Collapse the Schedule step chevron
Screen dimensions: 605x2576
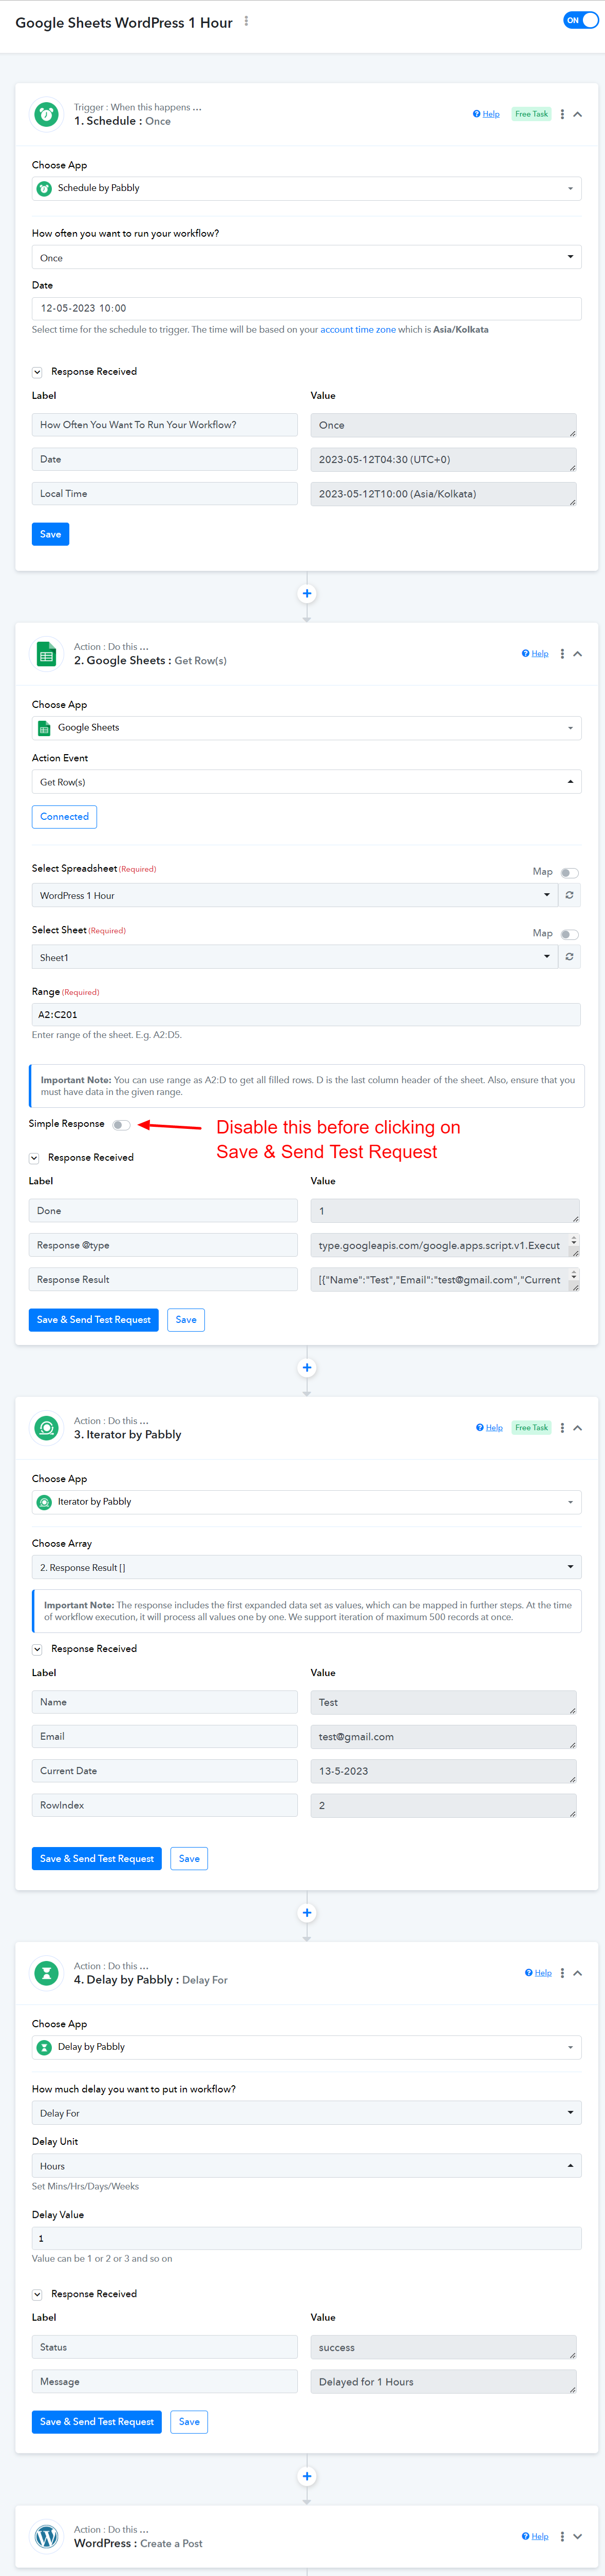(x=578, y=114)
